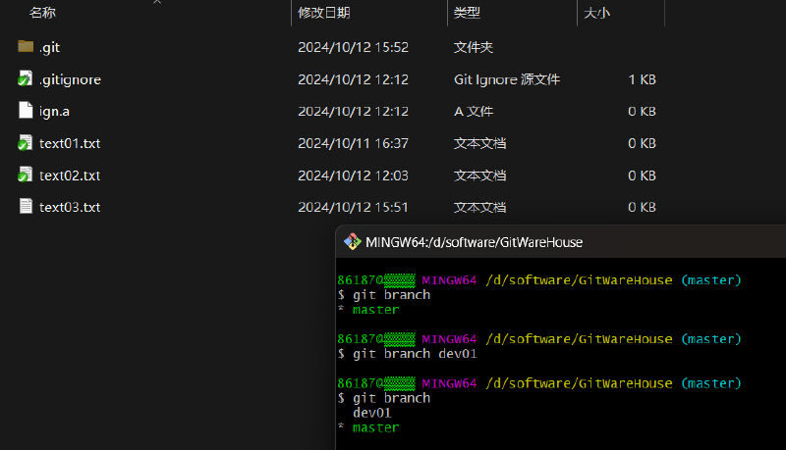Click the text03.txt document icon
This screenshot has height=450, width=786.
26,206
